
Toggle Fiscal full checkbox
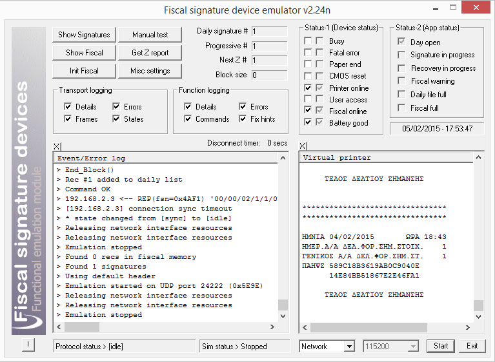401,108
